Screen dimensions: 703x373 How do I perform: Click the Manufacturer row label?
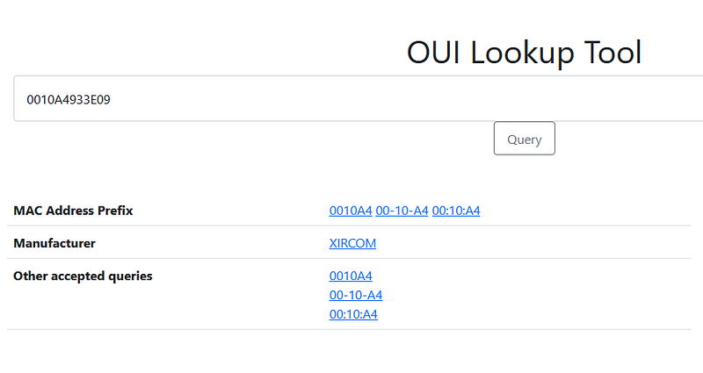[54, 243]
